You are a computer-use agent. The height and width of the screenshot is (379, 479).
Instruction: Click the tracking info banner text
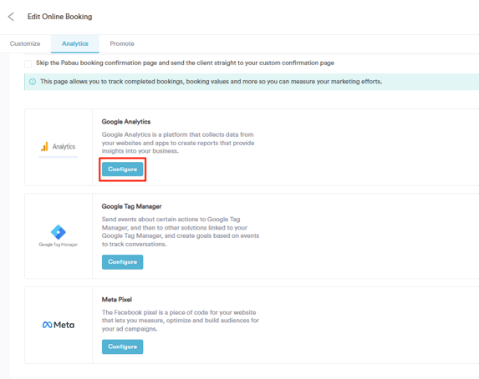coord(211,82)
